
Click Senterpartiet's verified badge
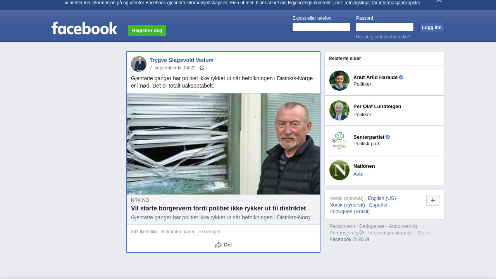pos(388,137)
